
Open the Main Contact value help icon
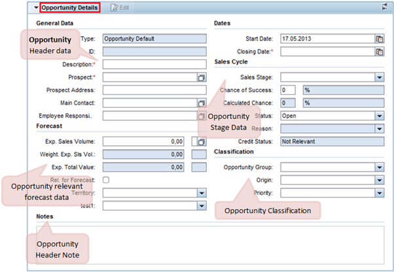click(x=202, y=103)
